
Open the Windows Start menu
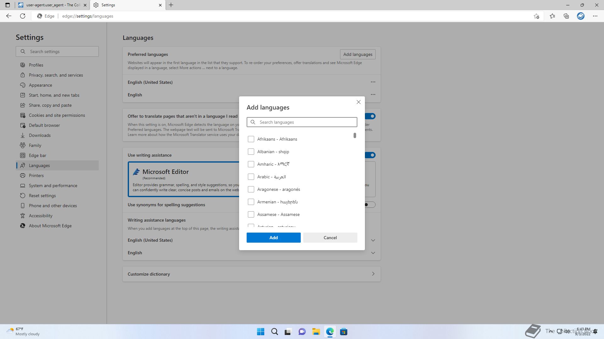click(x=261, y=332)
